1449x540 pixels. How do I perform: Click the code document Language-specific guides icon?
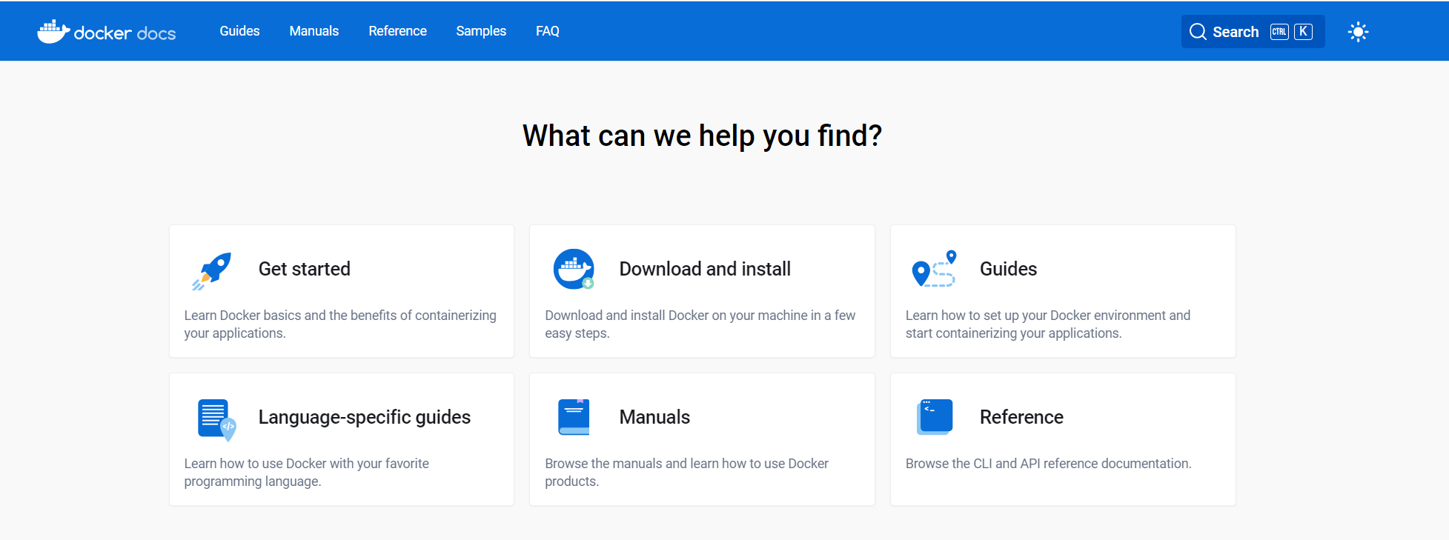pyautogui.click(x=216, y=419)
